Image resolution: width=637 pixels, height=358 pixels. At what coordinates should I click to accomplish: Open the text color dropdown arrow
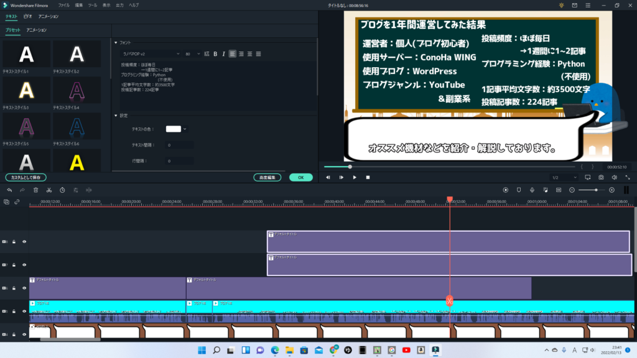(185, 129)
